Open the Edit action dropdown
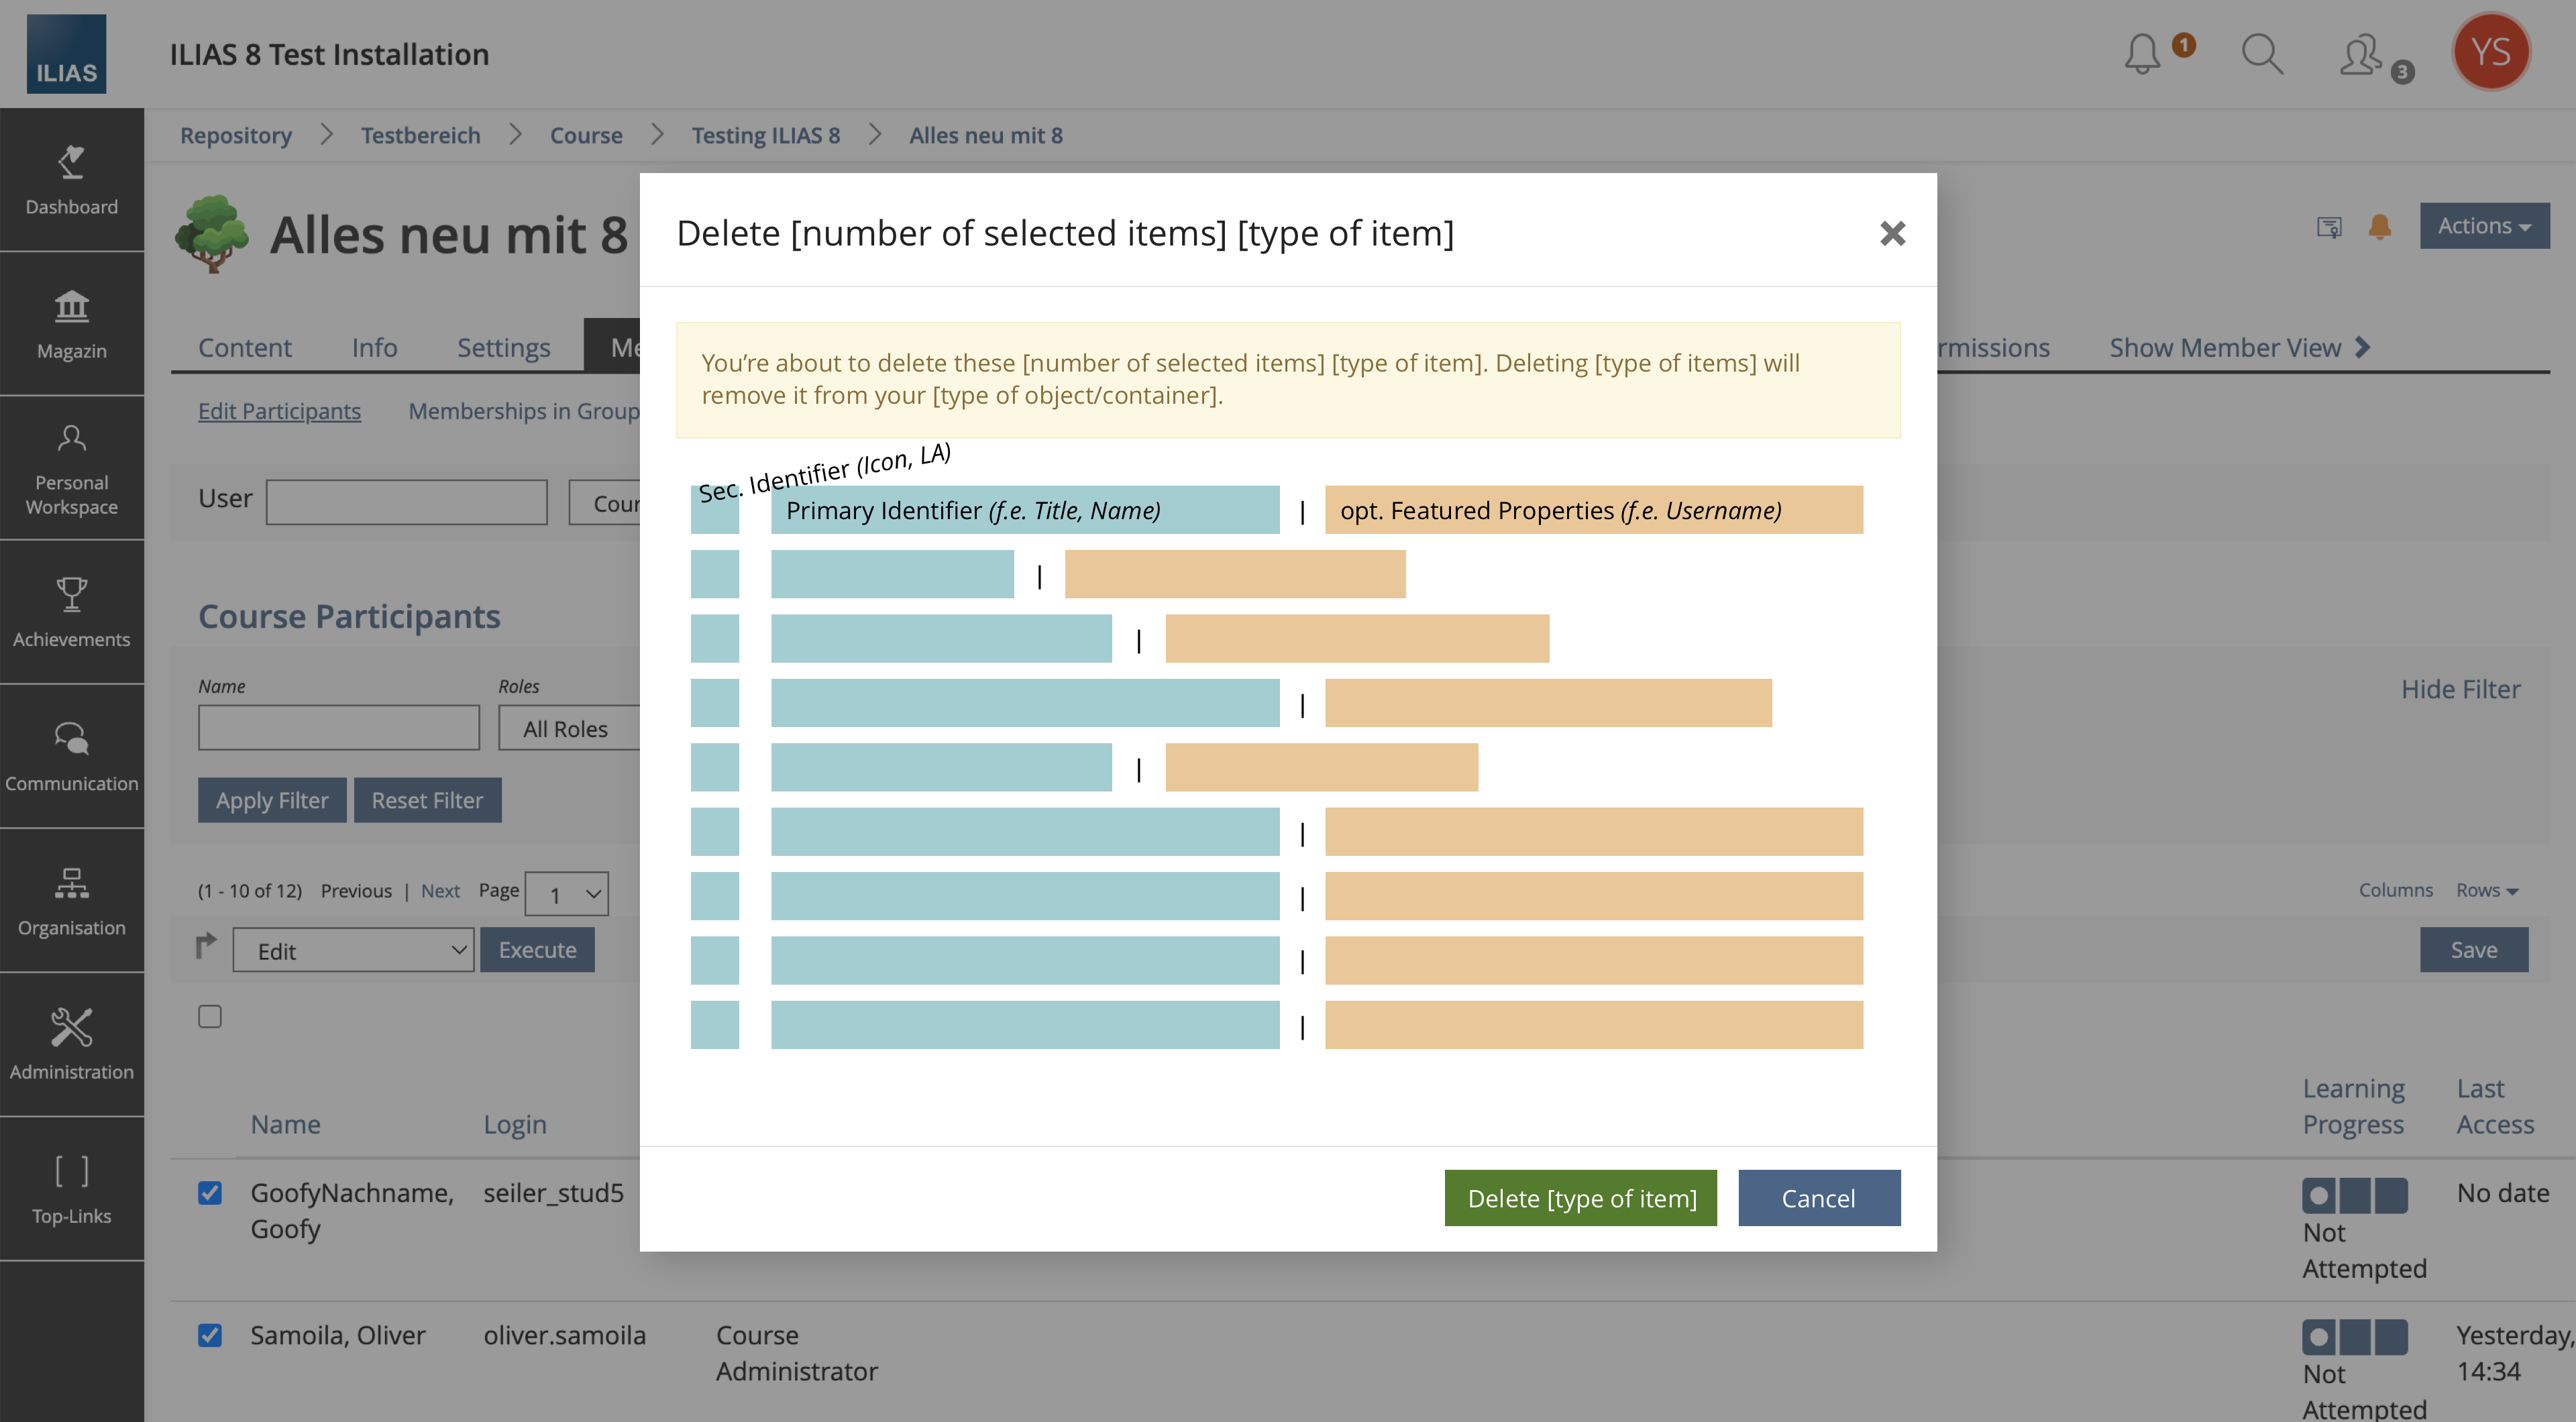Image resolution: width=2576 pixels, height=1422 pixels. 353,950
